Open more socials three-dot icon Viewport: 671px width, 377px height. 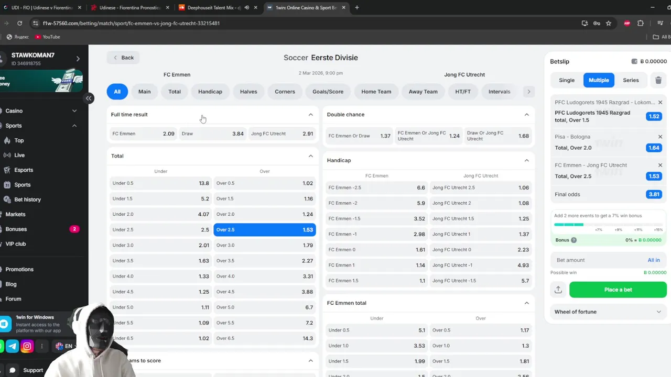click(x=42, y=346)
